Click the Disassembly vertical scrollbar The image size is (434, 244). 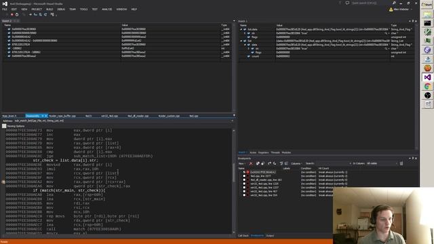[x=234, y=181]
